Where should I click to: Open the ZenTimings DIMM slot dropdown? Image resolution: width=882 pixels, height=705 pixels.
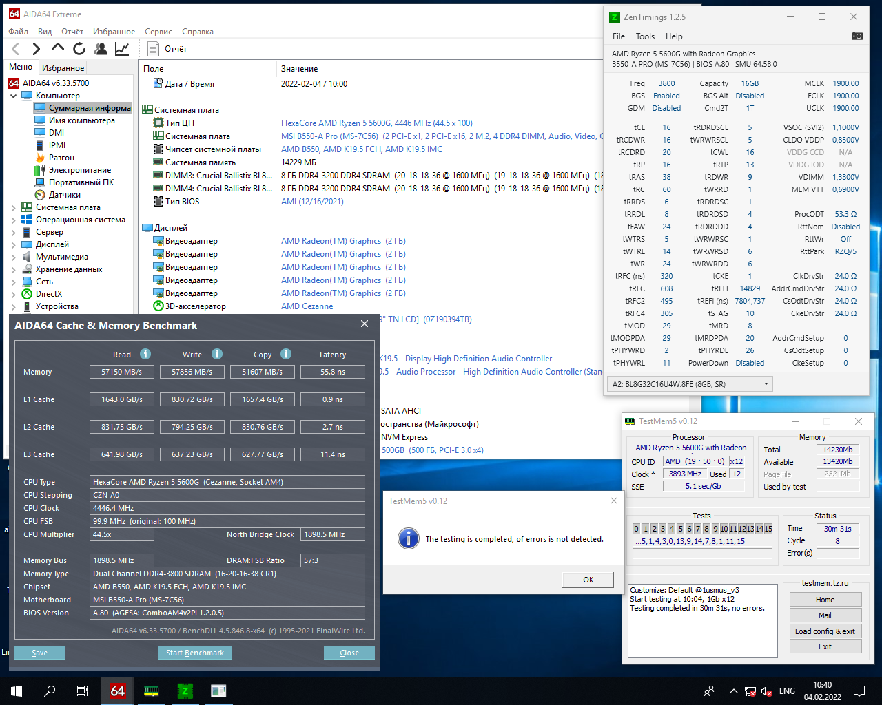coord(690,384)
